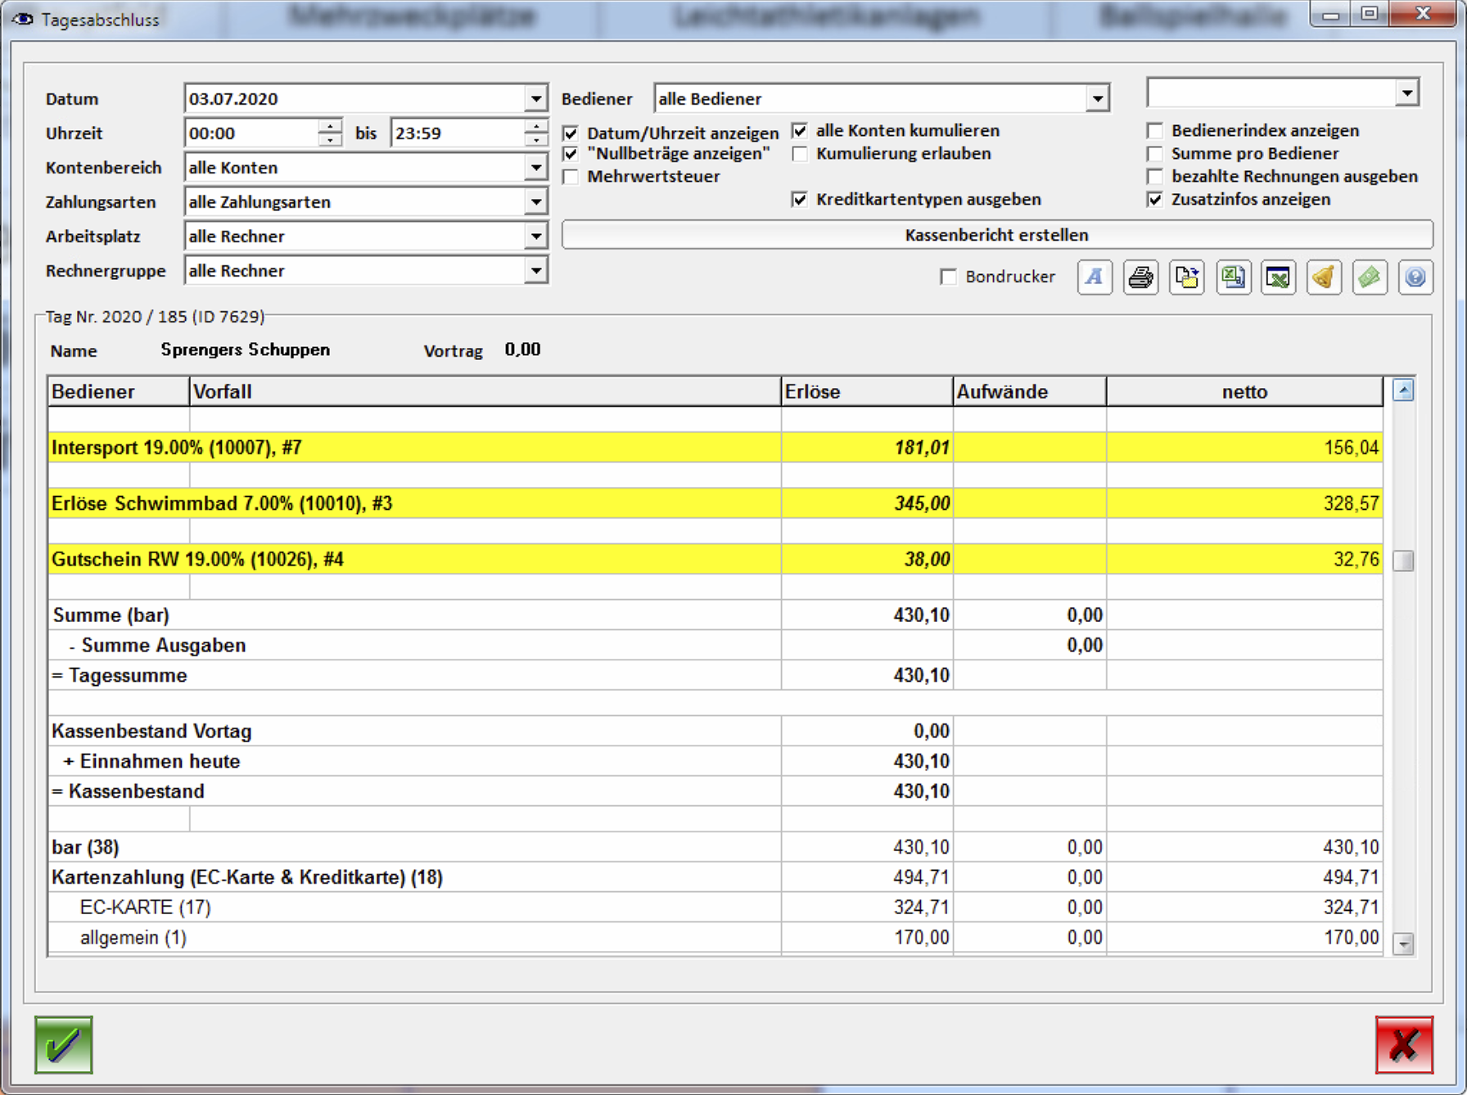The height and width of the screenshot is (1095, 1467).
Task: Print the report with printer icon
Action: point(1140,277)
